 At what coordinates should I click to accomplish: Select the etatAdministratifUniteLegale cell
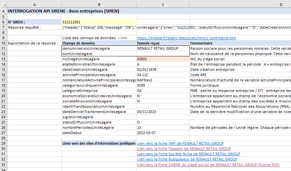pos(99,64)
